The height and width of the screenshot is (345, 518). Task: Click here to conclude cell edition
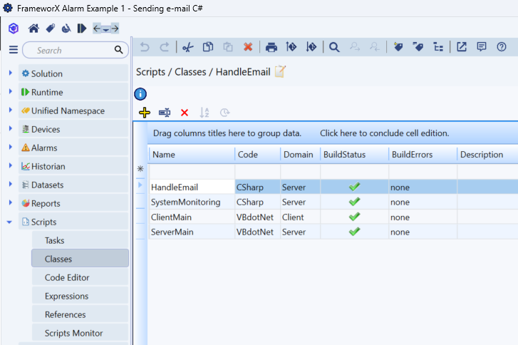(384, 133)
